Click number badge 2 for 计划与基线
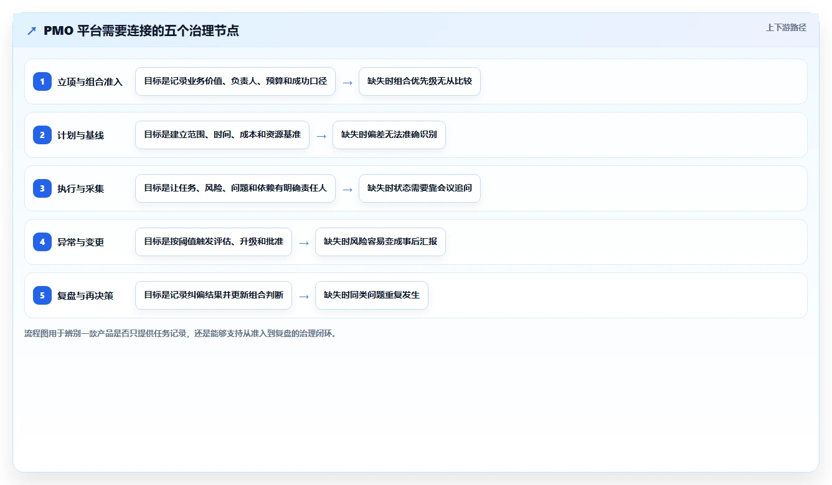This screenshot has height=485, width=832. (42, 135)
